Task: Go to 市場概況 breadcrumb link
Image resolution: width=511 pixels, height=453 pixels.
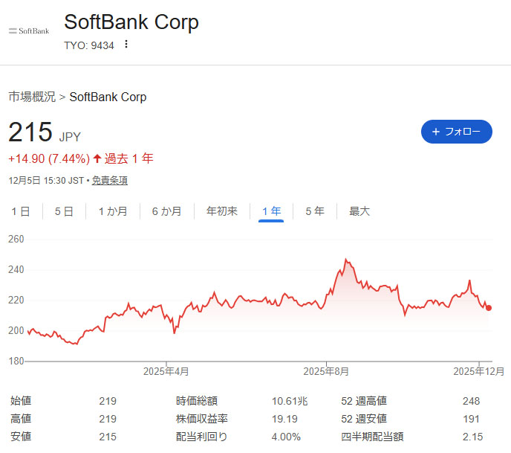Action: [32, 97]
